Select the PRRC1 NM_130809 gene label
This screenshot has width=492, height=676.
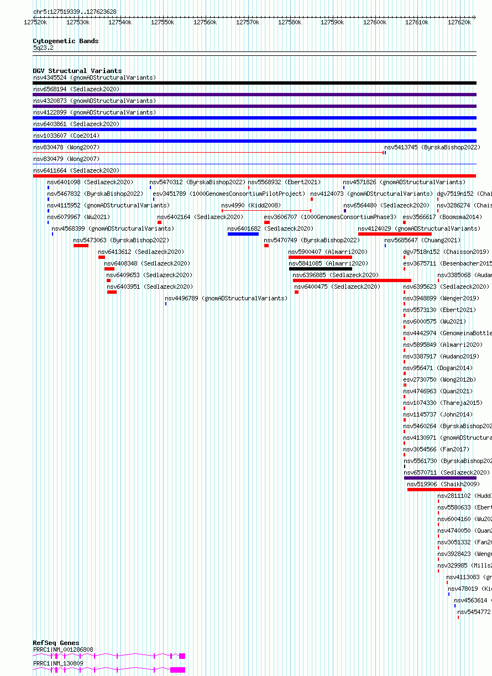click(x=58, y=663)
